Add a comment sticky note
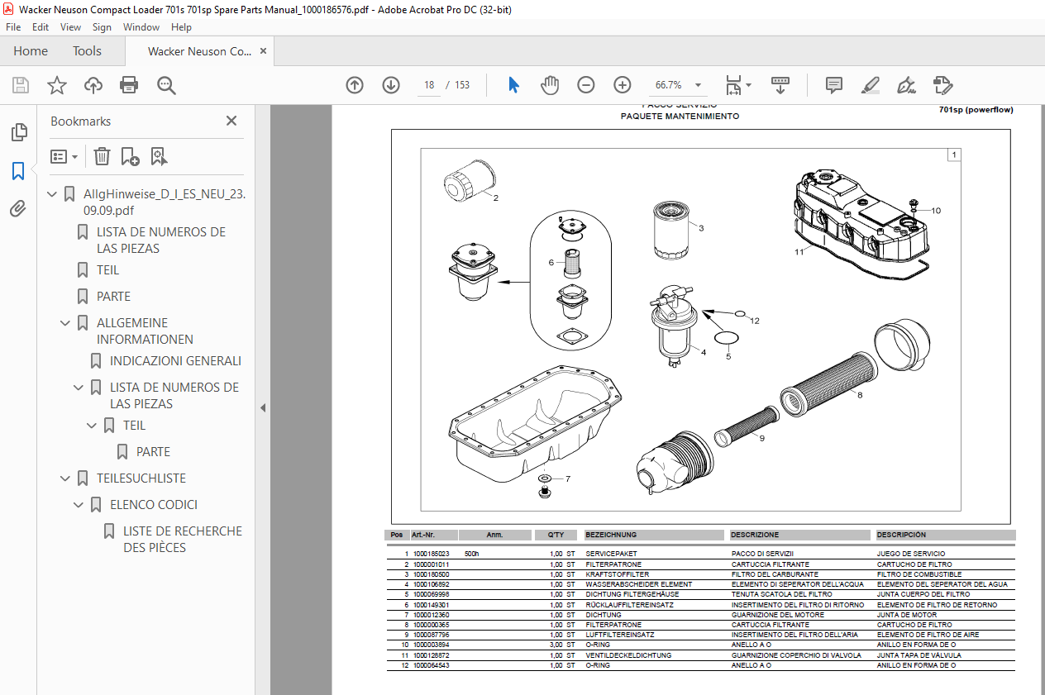 coord(833,85)
